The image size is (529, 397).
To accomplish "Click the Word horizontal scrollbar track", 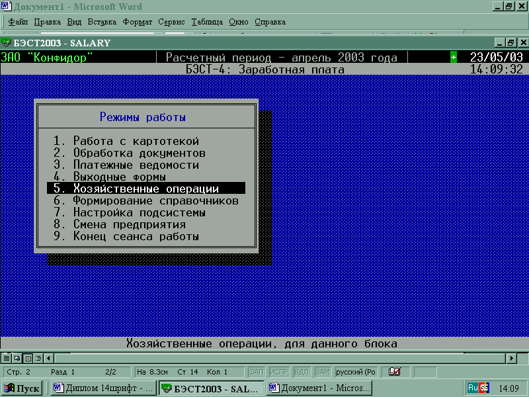I will (x=280, y=358).
